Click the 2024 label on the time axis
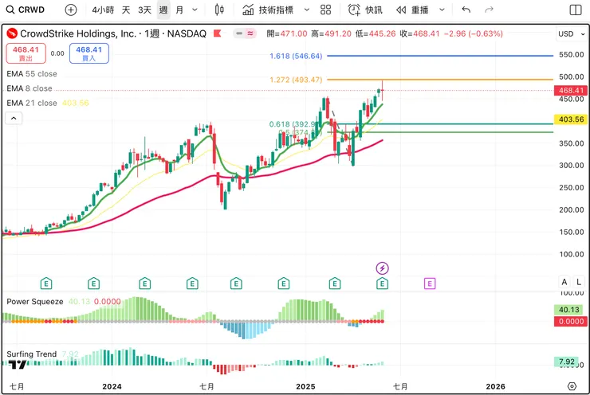 [112, 386]
